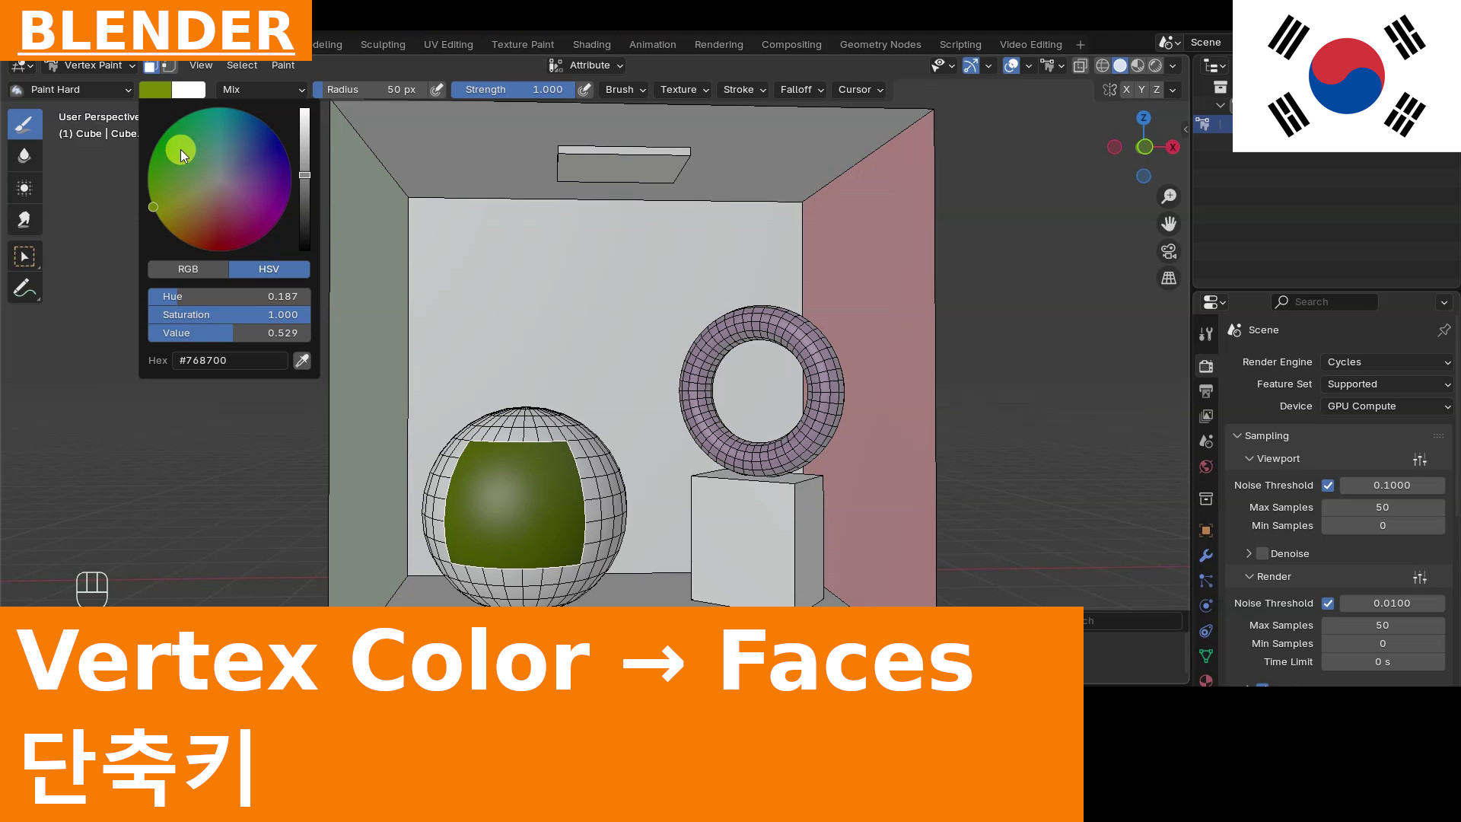Toggle Viewport Noise Threshold checkbox

coord(1328,486)
